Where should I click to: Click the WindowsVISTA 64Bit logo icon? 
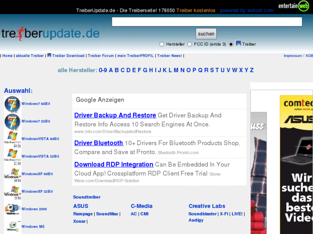pos(12,139)
